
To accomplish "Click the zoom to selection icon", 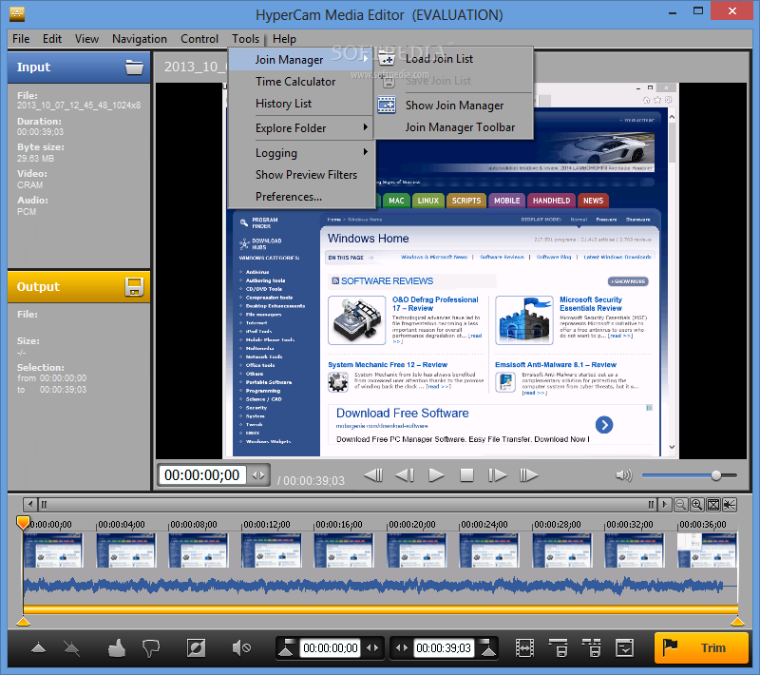I will pos(730,505).
